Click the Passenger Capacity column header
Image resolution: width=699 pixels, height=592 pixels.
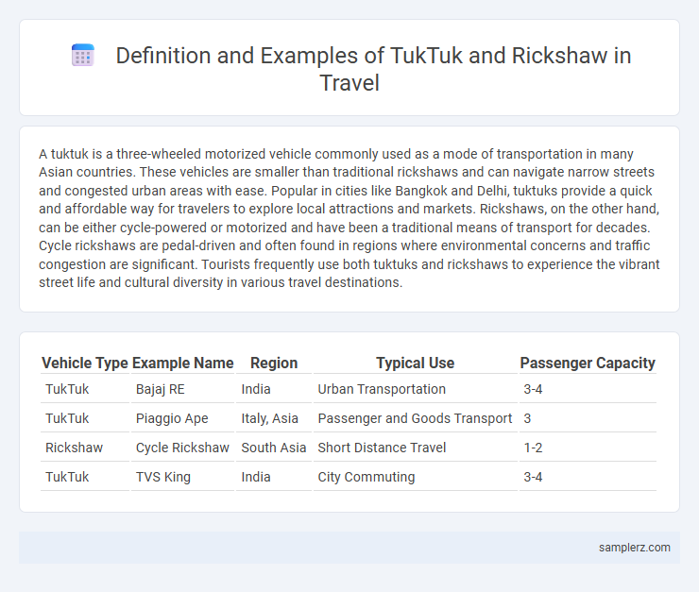[x=588, y=364]
